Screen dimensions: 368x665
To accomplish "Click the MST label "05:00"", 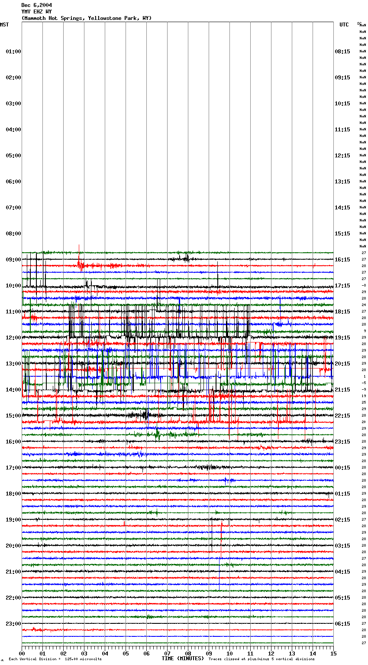I will pyautogui.click(x=13, y=156).
